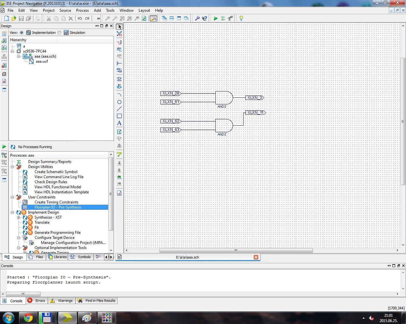Switch to the Symbols tab
Viewport: 406px width, 324px height.
tap(81, 257)
